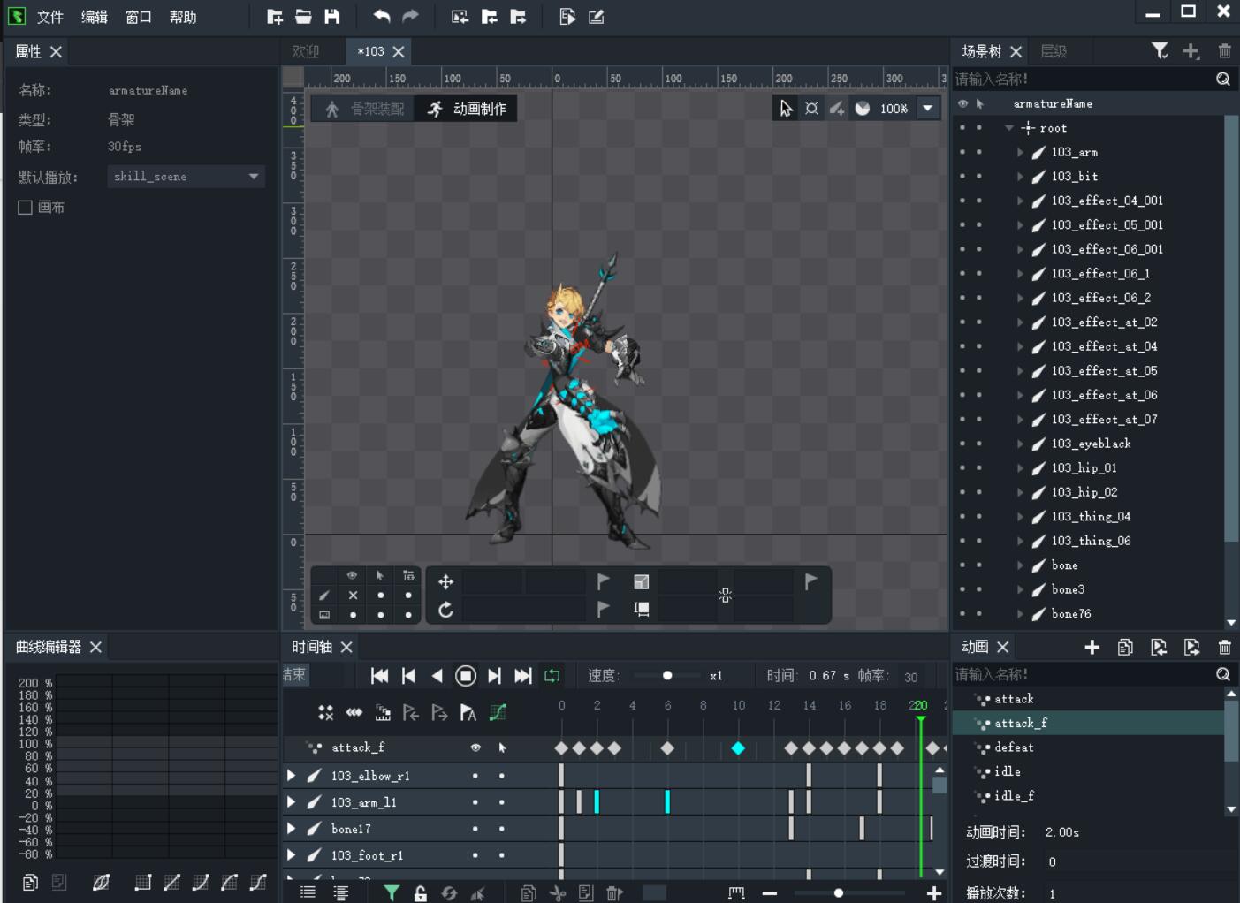Toggle visibility dot of 103_elbow_r1 timeline row
1240x903 pixels.
475,776
